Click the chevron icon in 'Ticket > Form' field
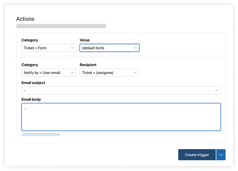 coord(72,48)
